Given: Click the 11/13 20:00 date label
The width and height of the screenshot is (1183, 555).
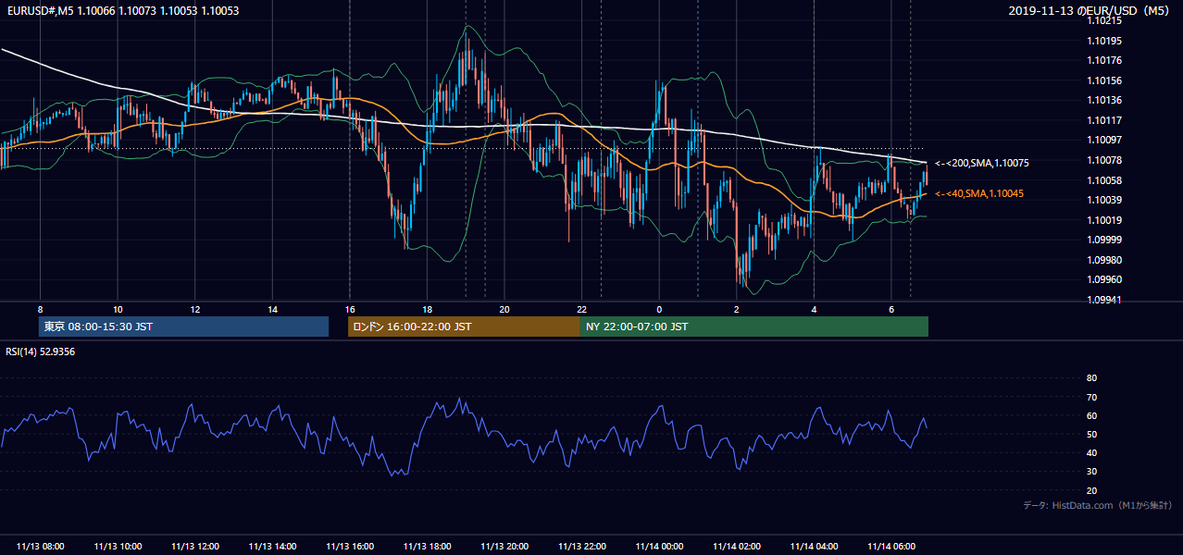Looking at the screenshot, I should [x=505, y=547].
